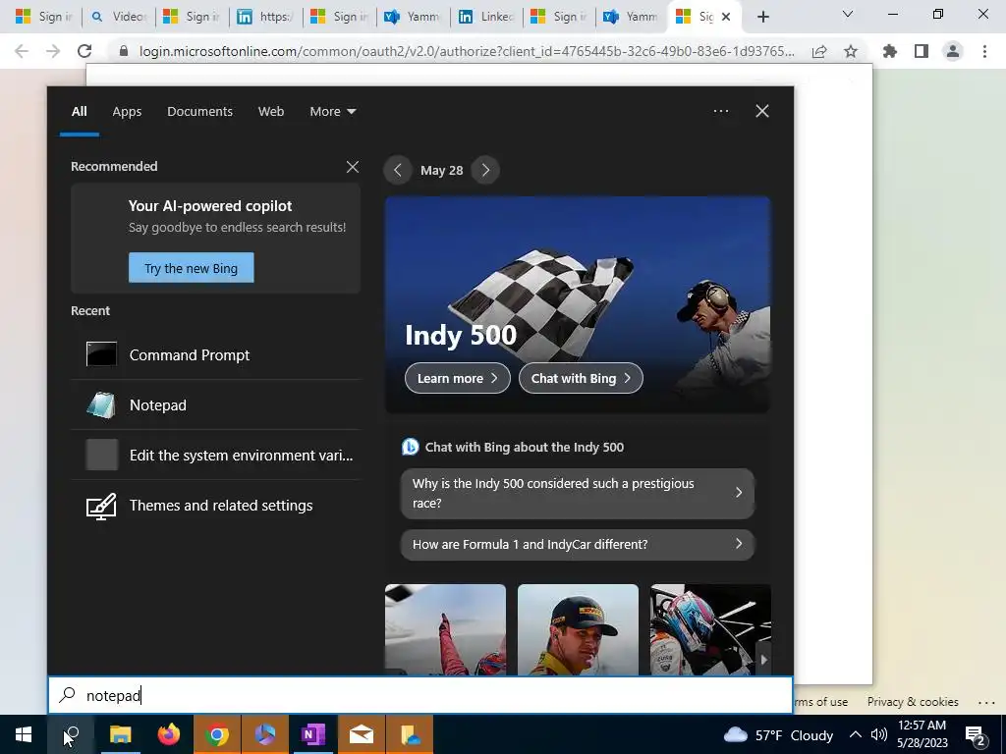Advance the image carousel arrow
The width and height of the screenshot is (1006, 754).
763,659
